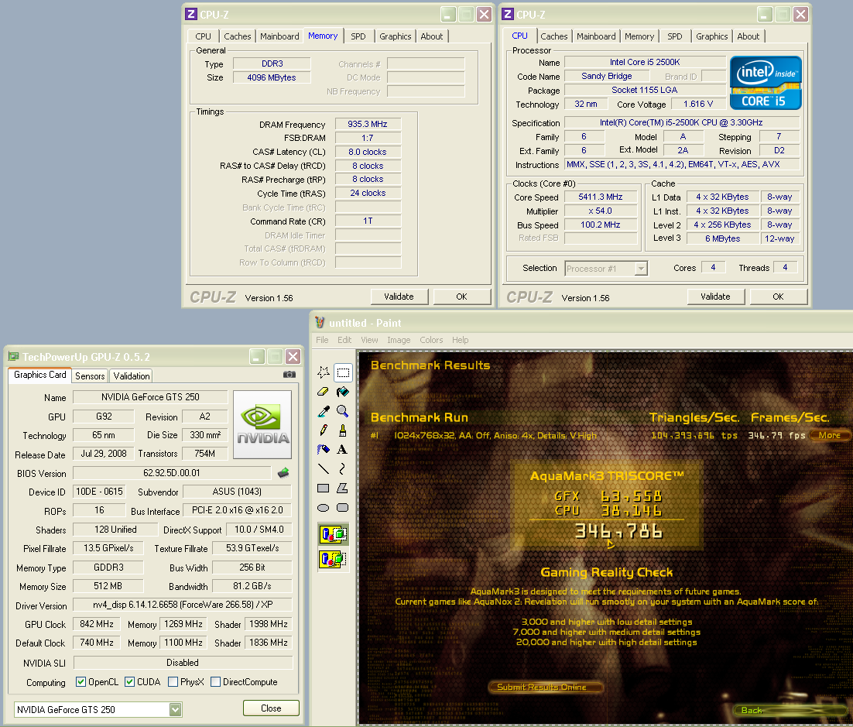Toggle the CUDA checkbox in GPU-Z
The width and height of the screenshot is (853, 727).
[x=129, y=682]
